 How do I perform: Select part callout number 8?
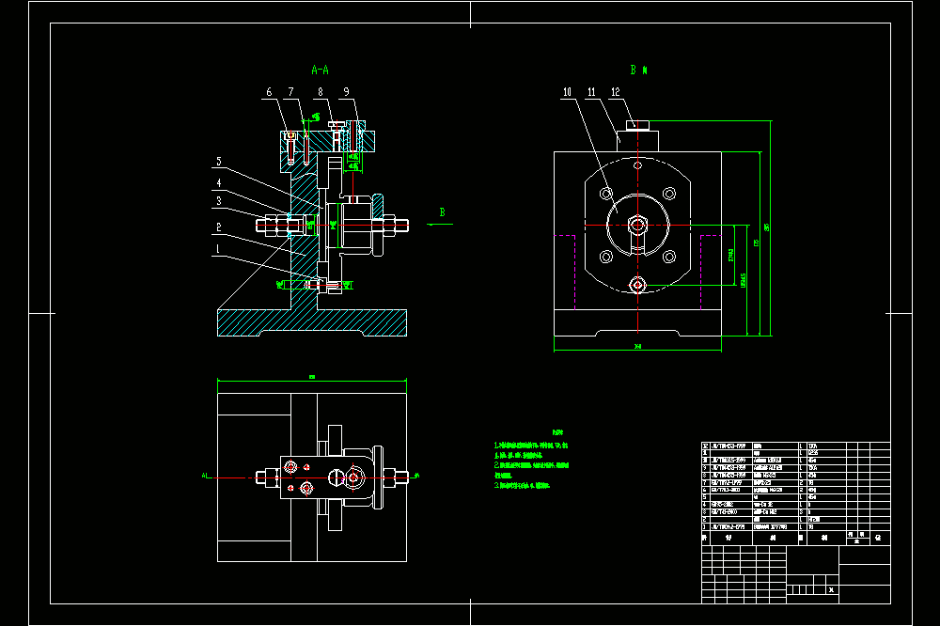tap(321, 92)
